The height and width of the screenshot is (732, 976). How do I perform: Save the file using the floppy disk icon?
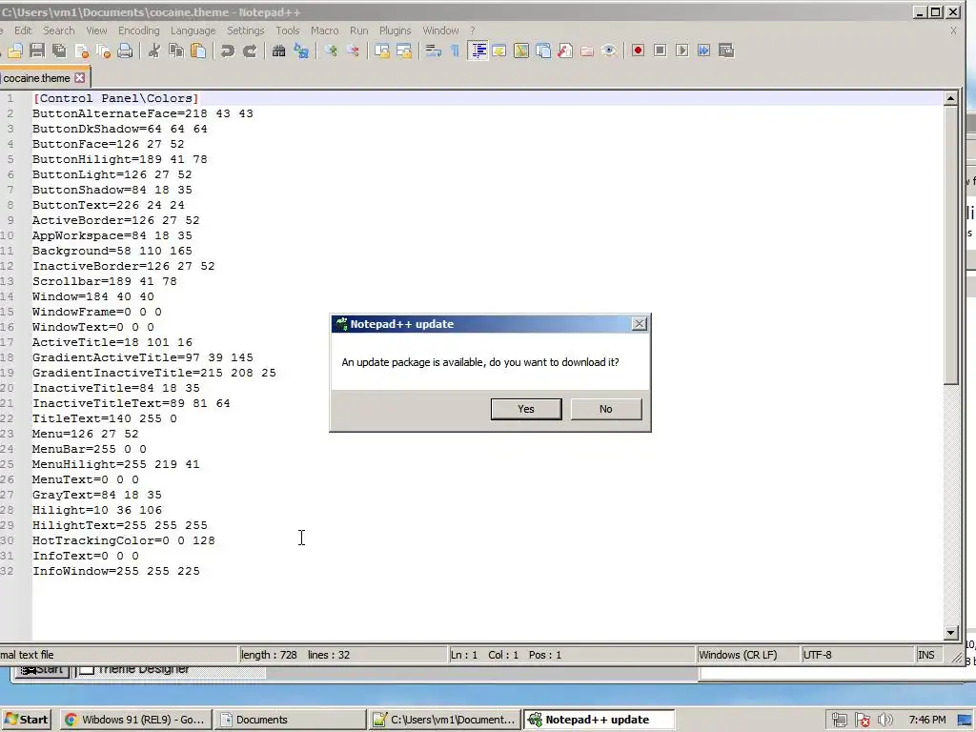[x=37, y=51]
